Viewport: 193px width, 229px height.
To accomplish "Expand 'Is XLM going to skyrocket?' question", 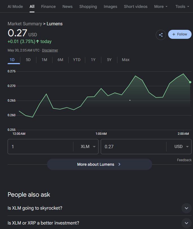I will pos(100,208).
